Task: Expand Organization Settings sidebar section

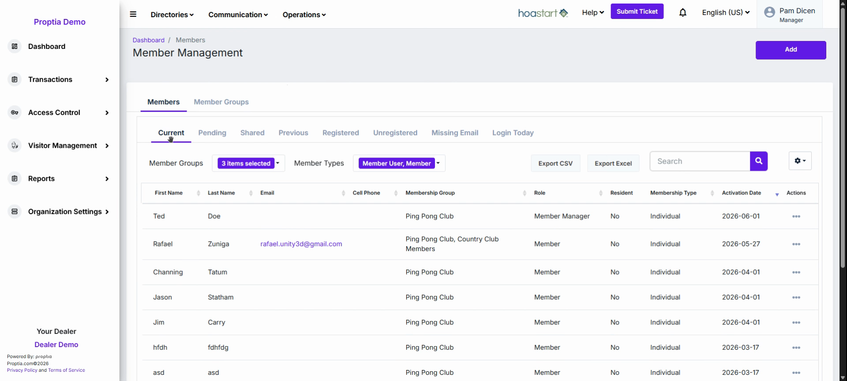Action: [x=107, y=212]
